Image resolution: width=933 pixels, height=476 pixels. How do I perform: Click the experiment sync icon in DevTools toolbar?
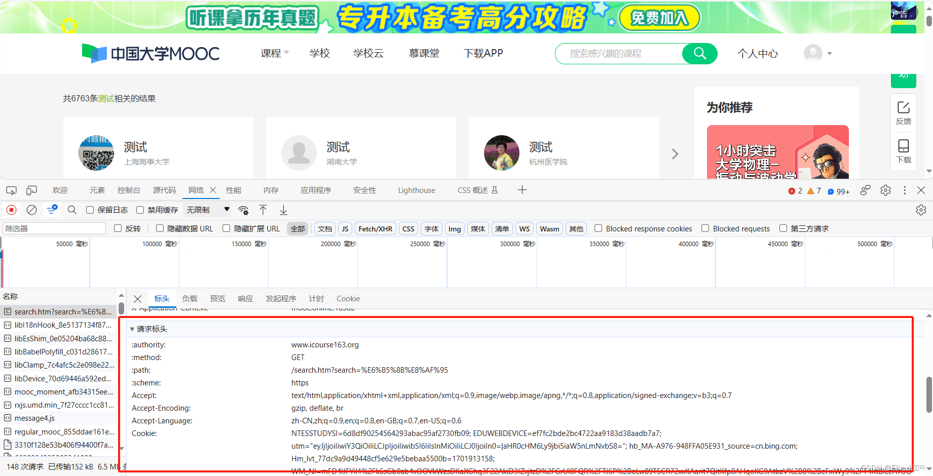point(865,190)
